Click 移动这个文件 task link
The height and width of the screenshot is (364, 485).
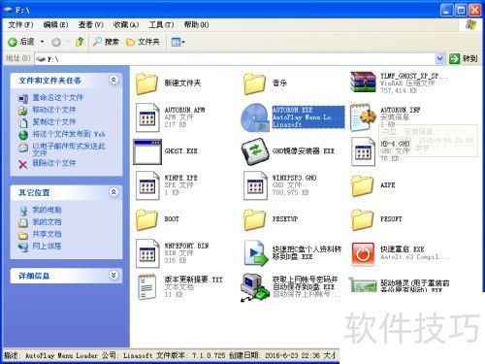(54, 110)
